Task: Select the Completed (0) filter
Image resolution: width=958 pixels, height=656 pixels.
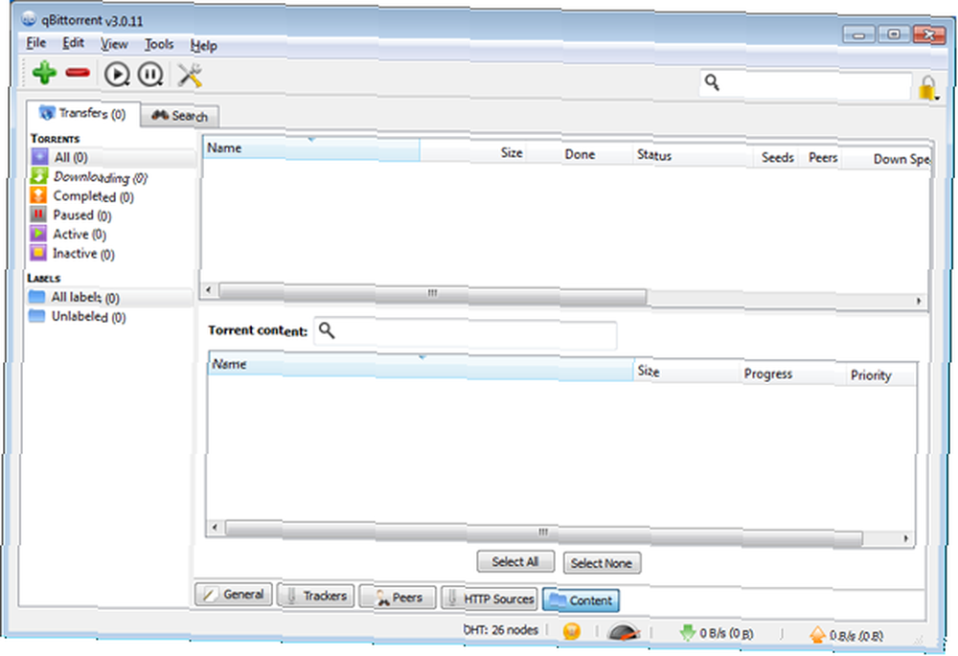Action: point(94,196)
